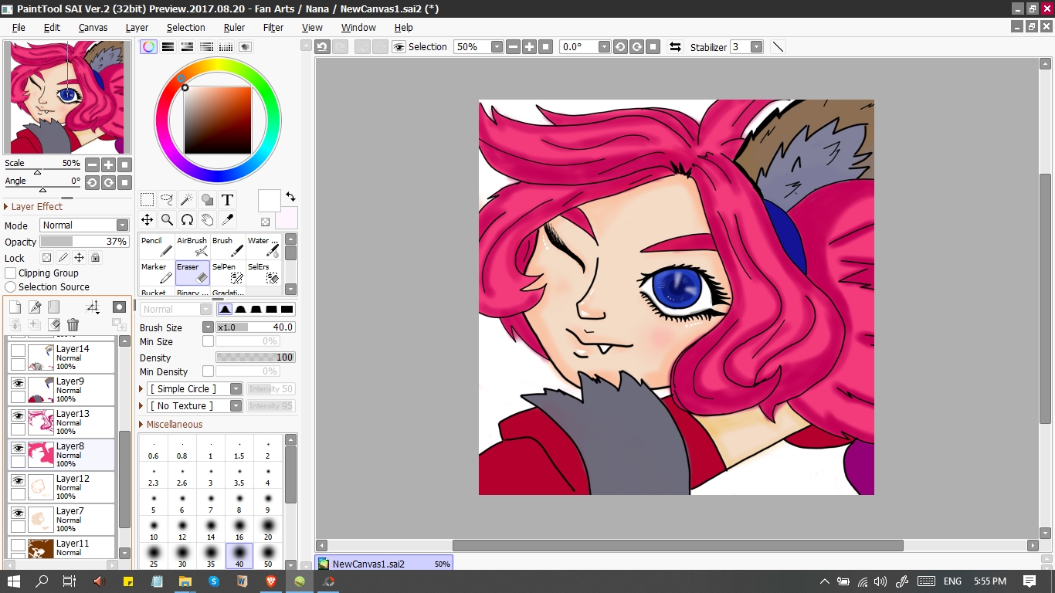Select the Rotate view tool

[x=187, y=220]
